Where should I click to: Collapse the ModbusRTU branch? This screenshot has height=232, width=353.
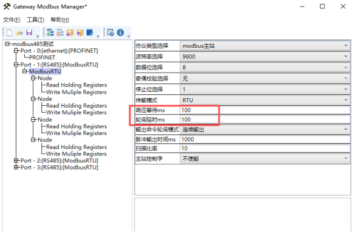pyautogui.click(x=25, y=71)
